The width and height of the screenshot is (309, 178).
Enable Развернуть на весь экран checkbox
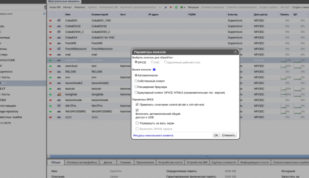tap(137, 123)
